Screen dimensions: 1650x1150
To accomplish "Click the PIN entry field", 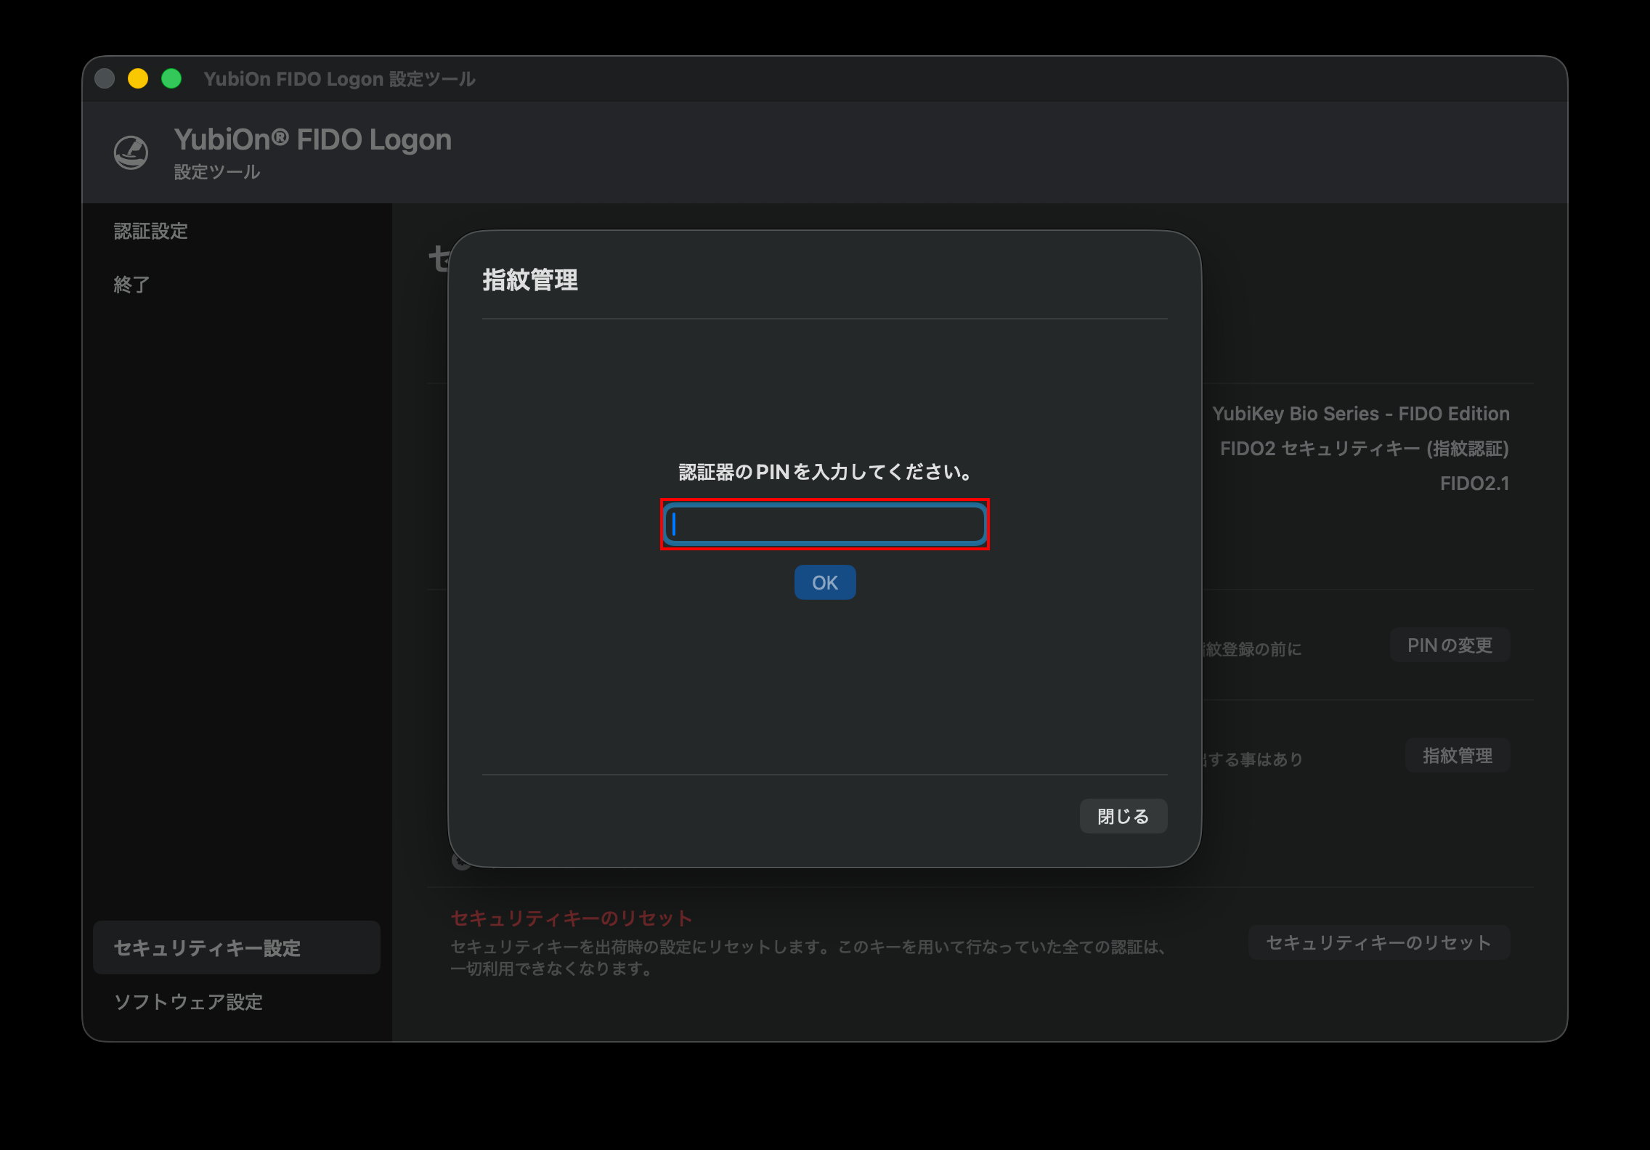I will (825, 523).
